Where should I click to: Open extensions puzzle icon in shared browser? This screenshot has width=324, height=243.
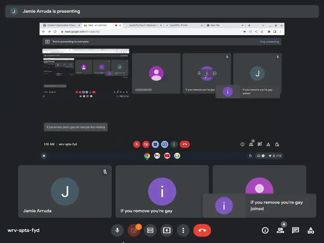(x=269, y=32)
